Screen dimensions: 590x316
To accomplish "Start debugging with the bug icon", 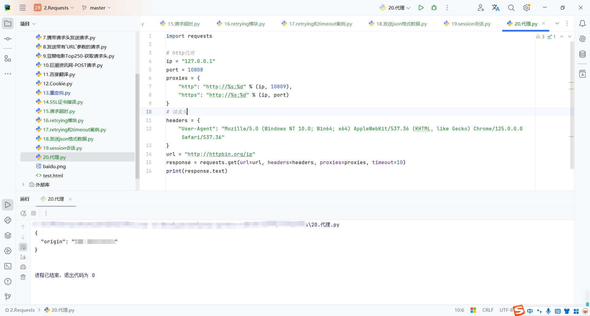I will [434, 8].
